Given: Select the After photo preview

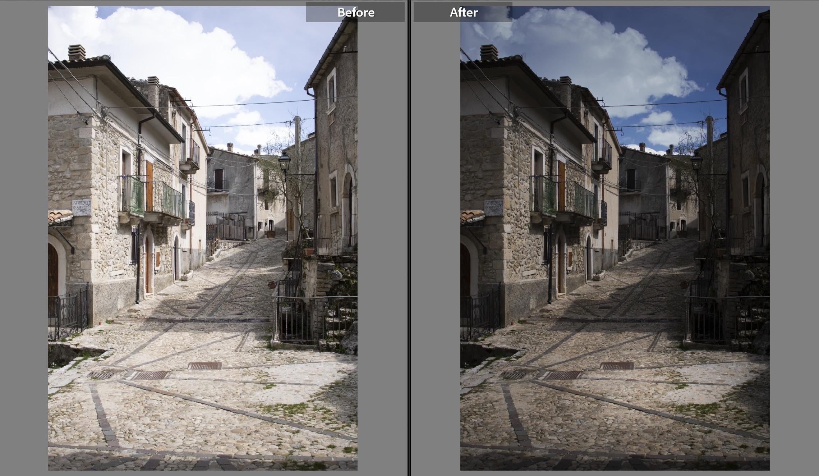Looking at the screenshot, I should click(x=615, y=238).
